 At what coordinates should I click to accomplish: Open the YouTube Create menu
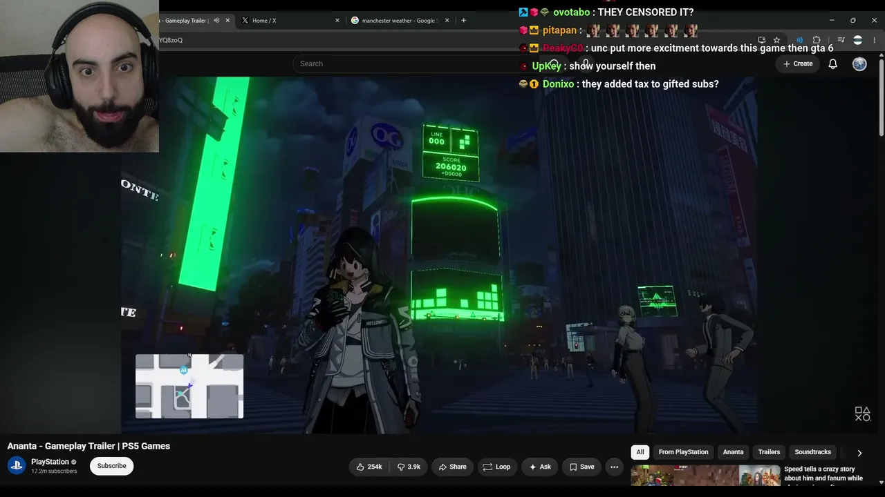tap(798, 64)
